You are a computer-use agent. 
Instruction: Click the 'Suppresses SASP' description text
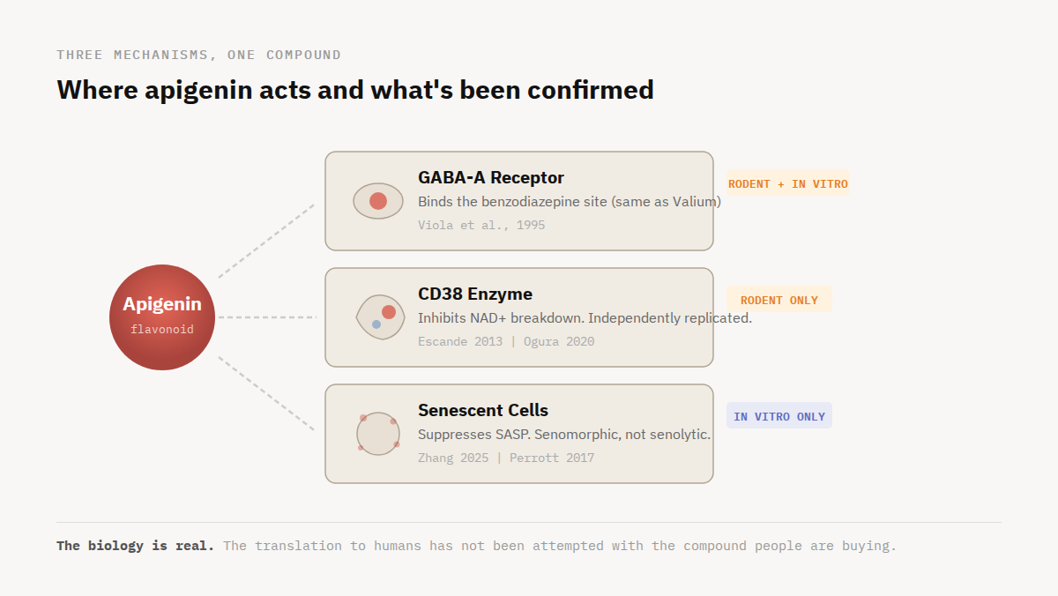(563, 434)
